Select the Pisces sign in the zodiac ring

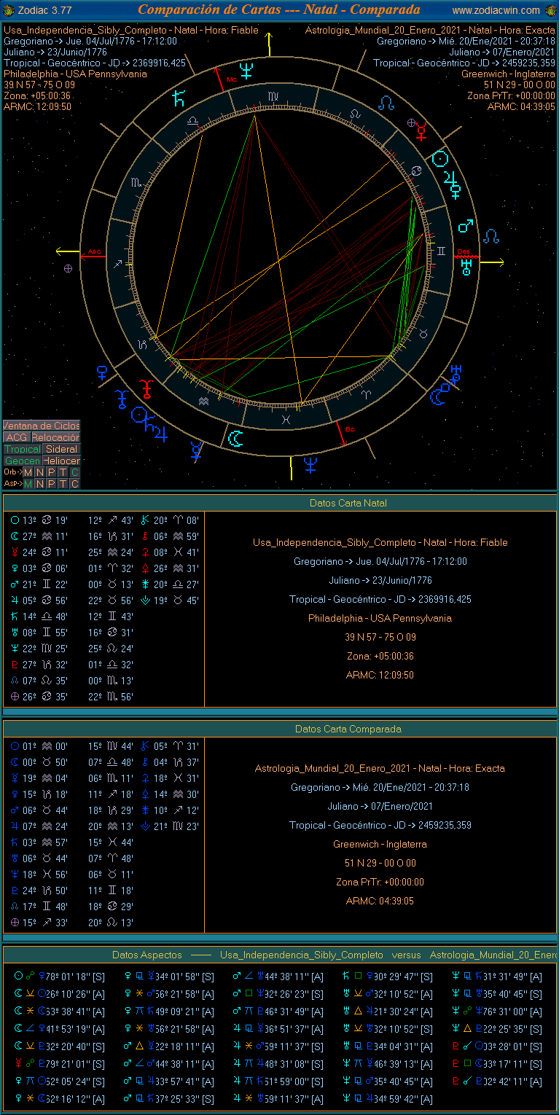pos(287,420)
